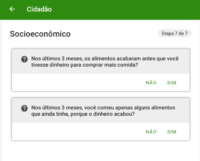Select the gray header of the second question card
200x161 pixels.
[x=101, y=110]
